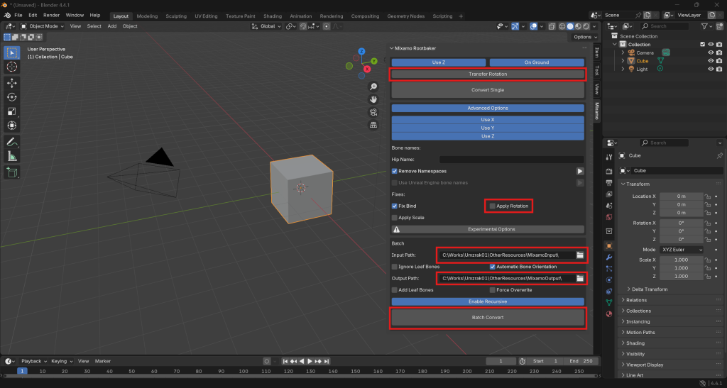Disable Automatic Bone Orientation checkbox

(493, 267)
